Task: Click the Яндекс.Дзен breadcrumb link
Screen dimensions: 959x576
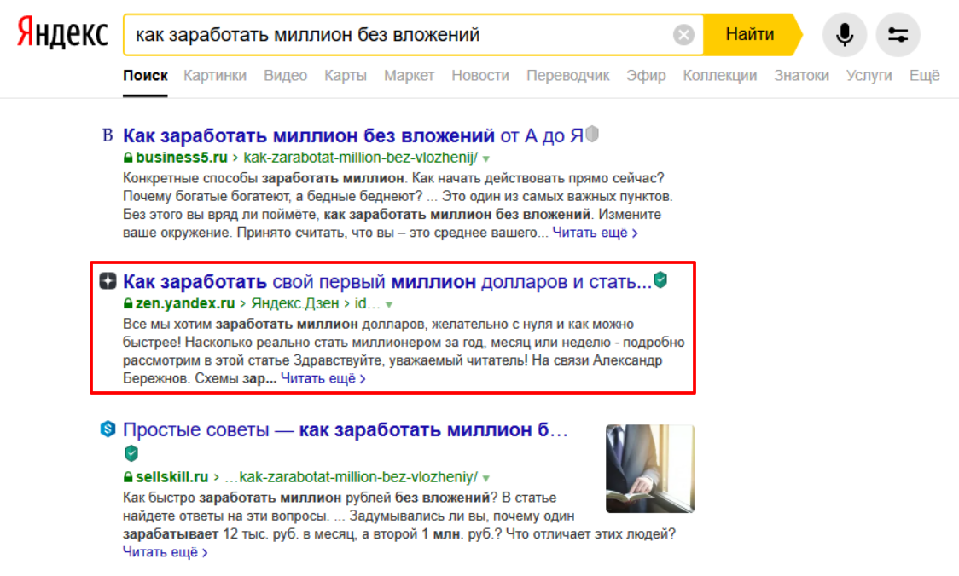Action: click(295, 303)
